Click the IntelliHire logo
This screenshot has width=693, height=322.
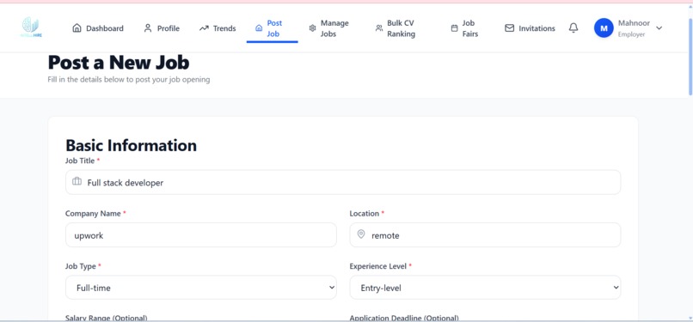31,27
